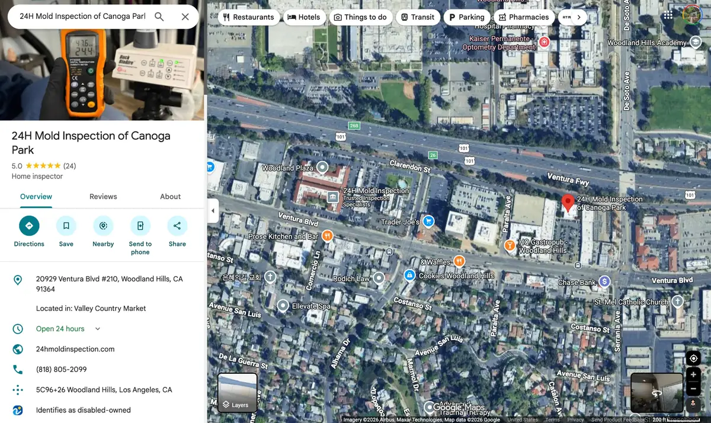711x423 pixels.
Task: Click the Directions icon button
Action: [x=29, y=226]
